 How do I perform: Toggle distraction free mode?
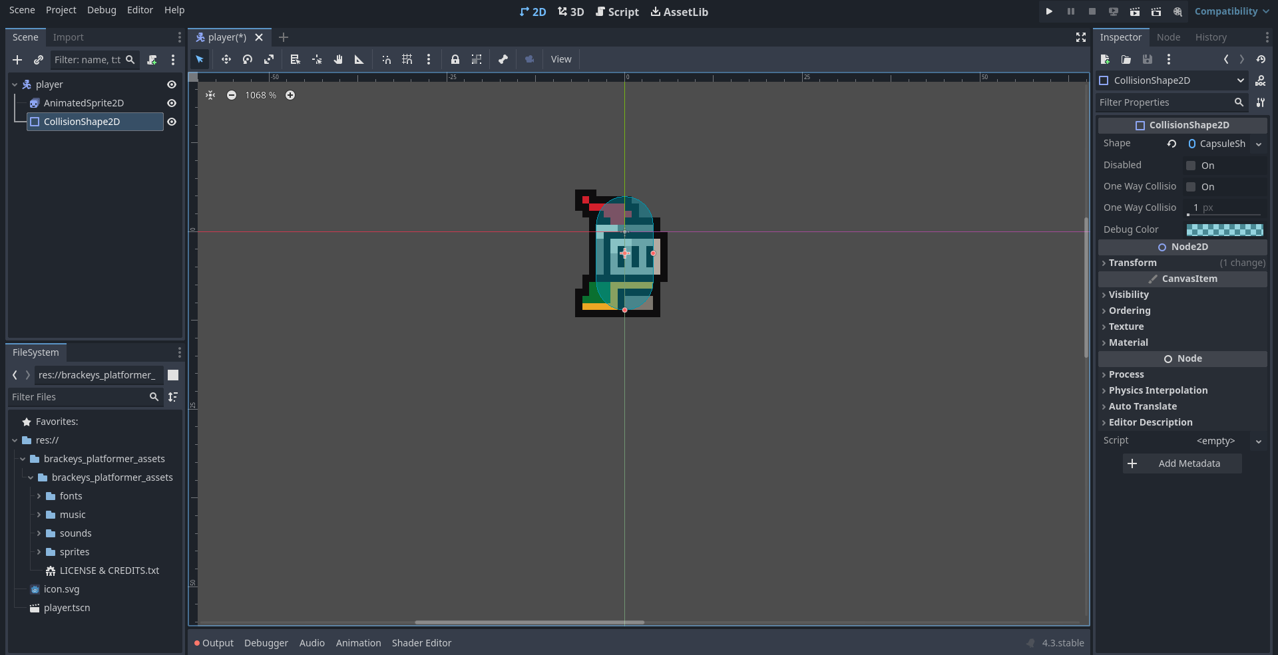tap(1081, 37)
